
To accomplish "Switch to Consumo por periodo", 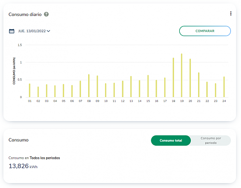I will 211,140.
